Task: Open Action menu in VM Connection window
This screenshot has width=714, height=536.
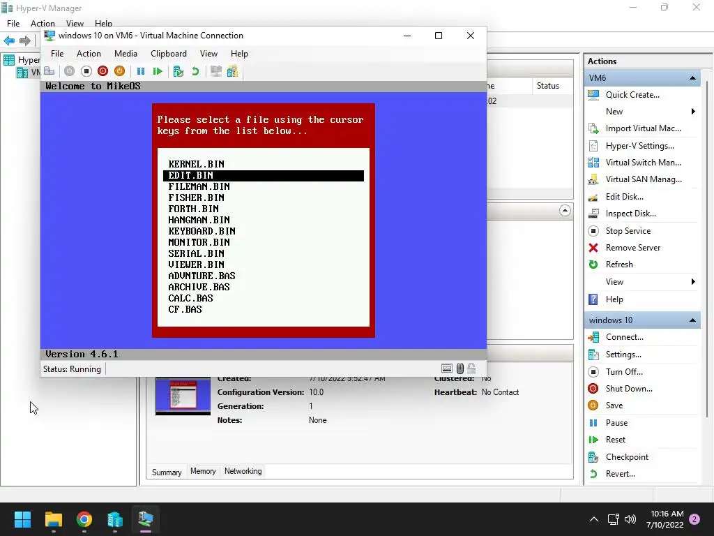Action: click(x=89, y=54)
